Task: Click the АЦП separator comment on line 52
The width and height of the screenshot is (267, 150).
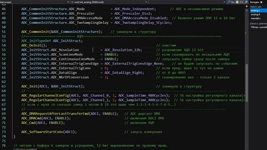Action: click(x=121, y=36)
